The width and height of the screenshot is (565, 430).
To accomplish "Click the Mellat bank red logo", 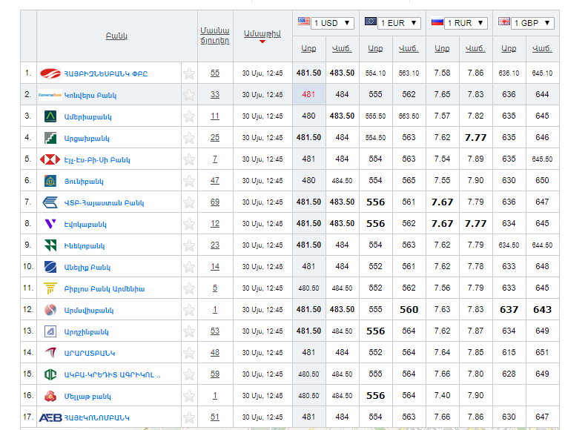I will tap(50, 396).
